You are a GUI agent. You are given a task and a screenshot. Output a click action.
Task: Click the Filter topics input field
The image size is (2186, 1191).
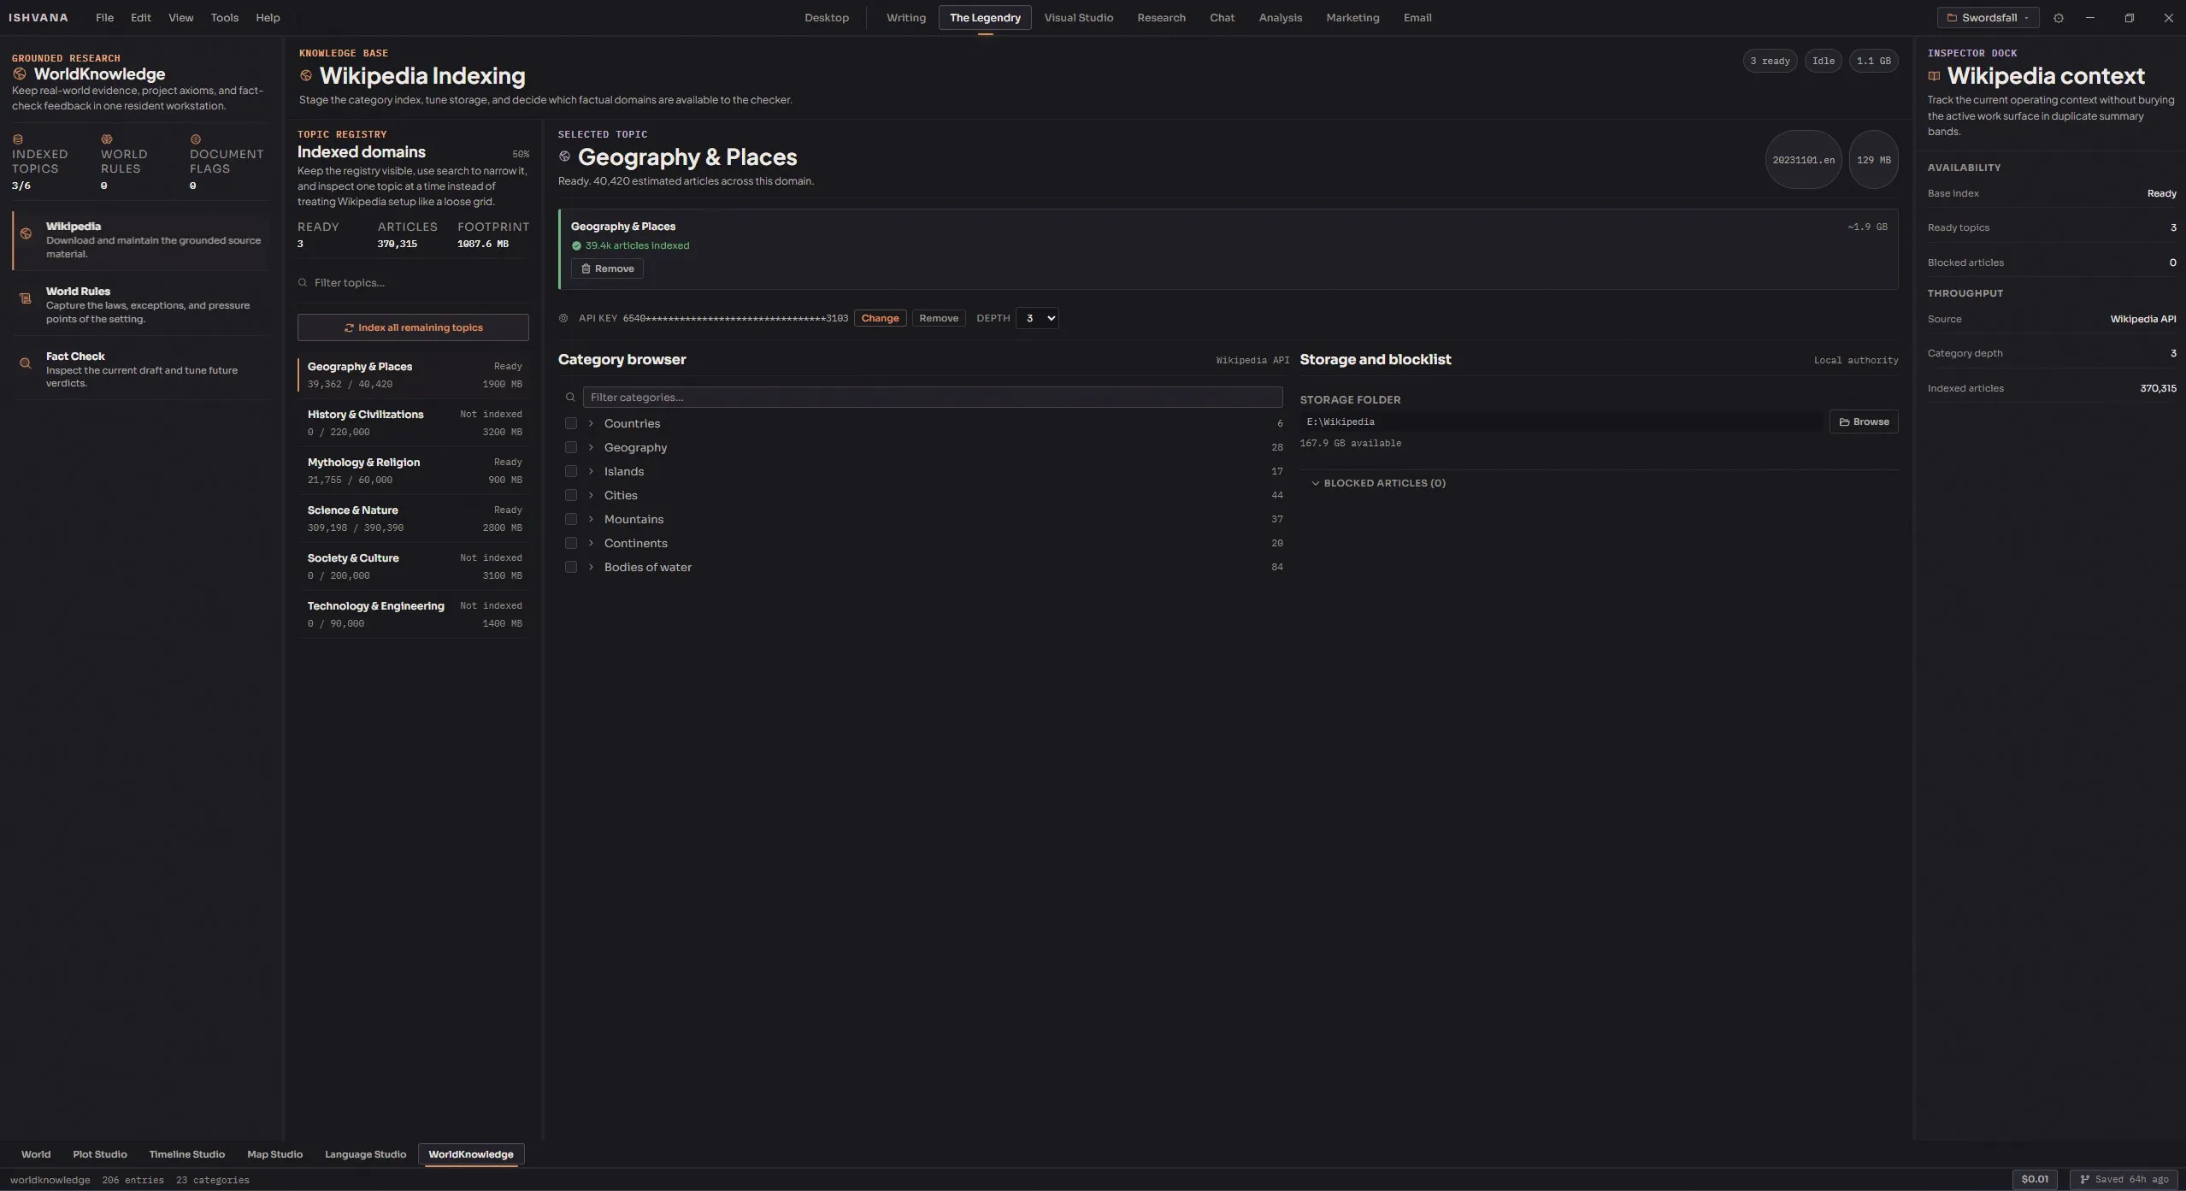(413, 283)
